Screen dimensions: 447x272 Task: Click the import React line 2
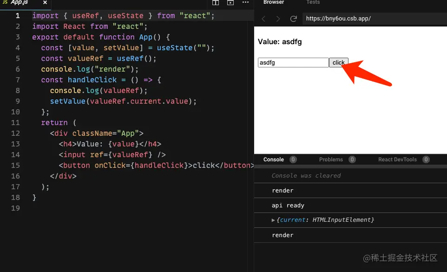tap(90, 26)
